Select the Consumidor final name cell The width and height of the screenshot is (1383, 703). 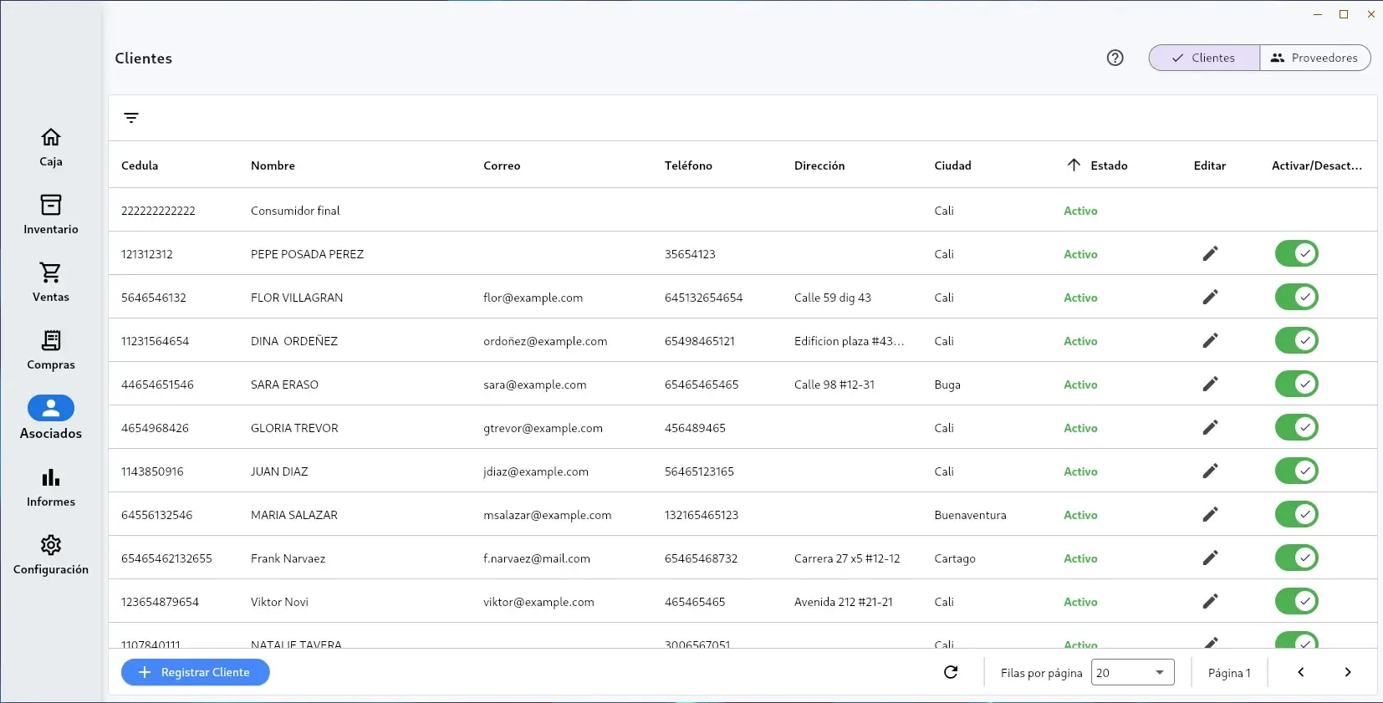(x=295, y=211)
